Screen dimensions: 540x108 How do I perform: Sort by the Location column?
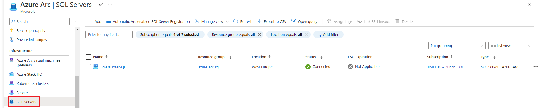tap(262, 57)
